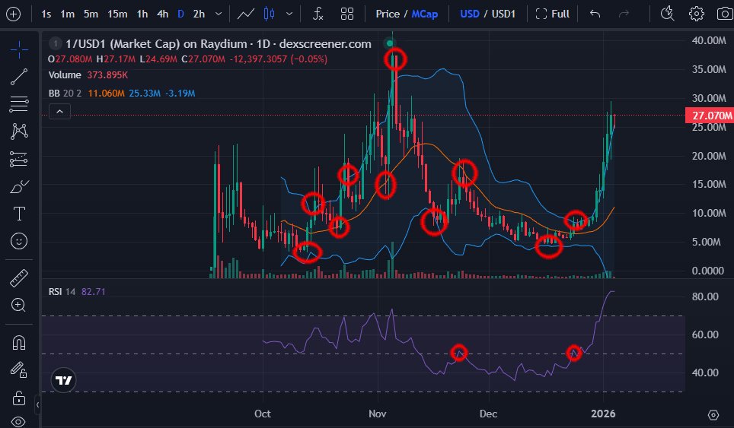Open chart settings gear icon
This screenshot has height=428, width=734.
click(696, 14)
